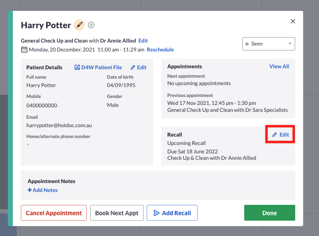The image size is (319, 236).
Task: Select the email harrypotter@hotdoc.com.au
Action: [59, 125]
